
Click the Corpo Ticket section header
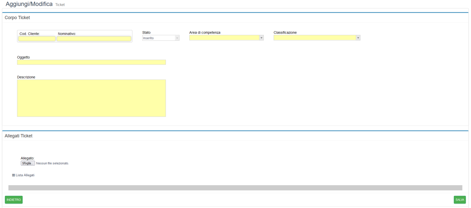(17, 18)
